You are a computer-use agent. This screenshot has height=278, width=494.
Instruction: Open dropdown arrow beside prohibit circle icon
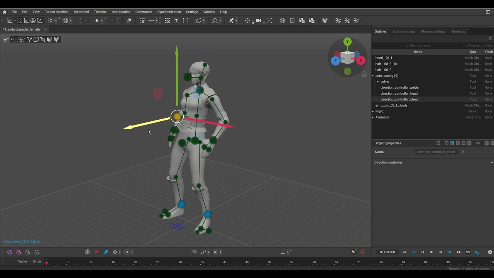point(120,252)
